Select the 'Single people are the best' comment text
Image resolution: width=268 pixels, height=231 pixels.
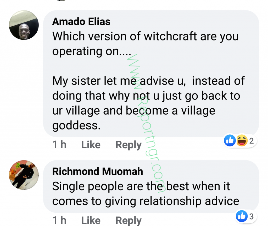(x=146, y=194)
